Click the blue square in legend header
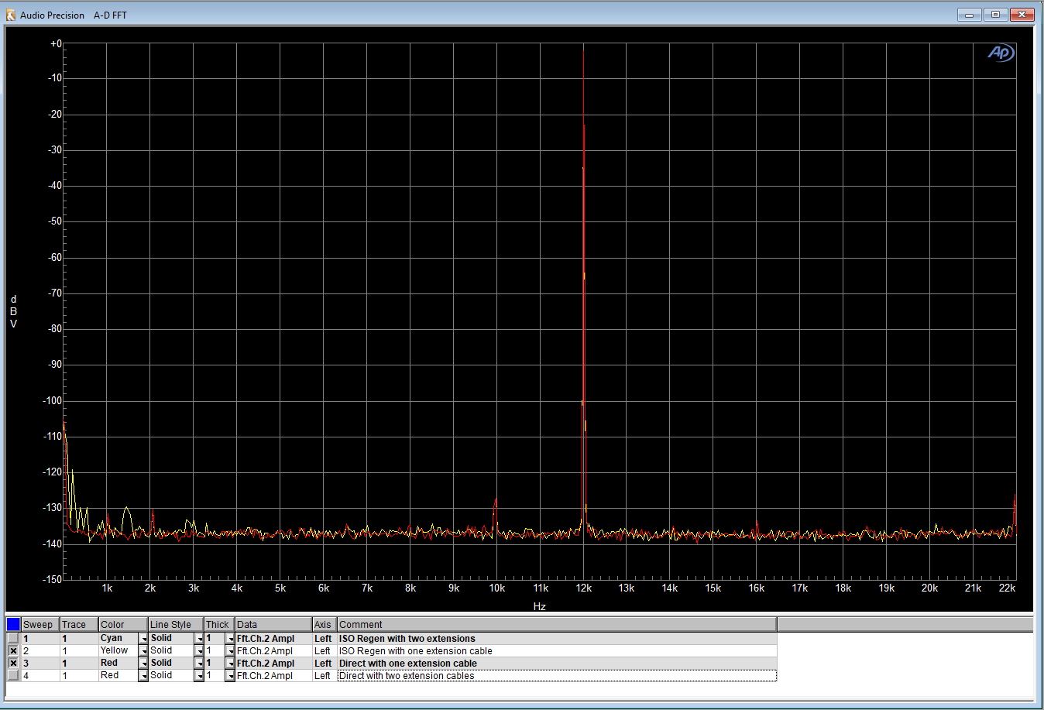Image resolution: width=1044 pixels, height=710 pixels. [13, 624]
